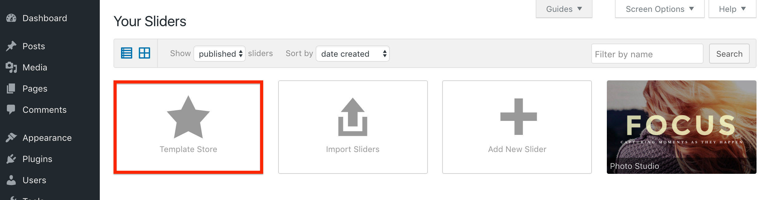This screenshot has height=200, width=769.
Task: Click the Comments bubble icon
Action: 11,110
